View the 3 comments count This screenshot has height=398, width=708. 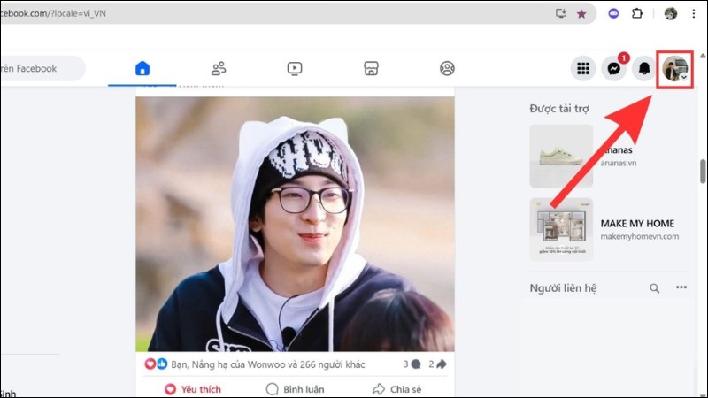(x=412, y=364)
